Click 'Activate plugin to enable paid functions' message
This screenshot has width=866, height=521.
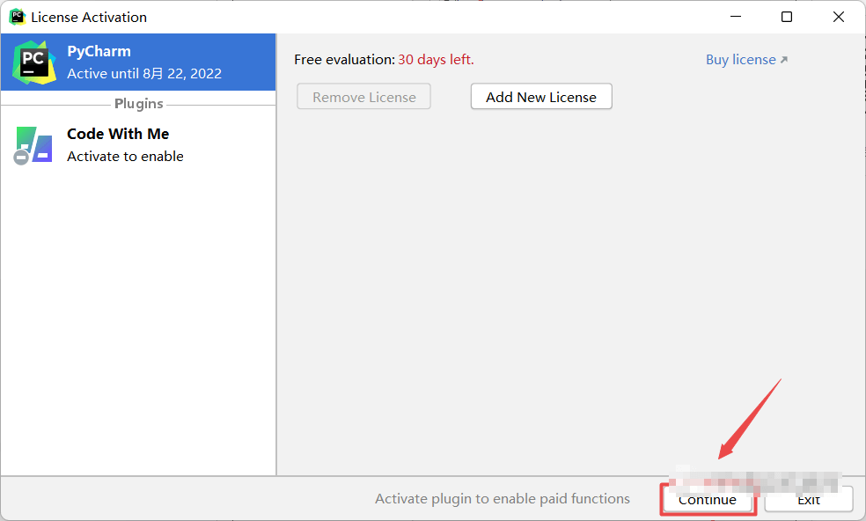pos(502,499)
